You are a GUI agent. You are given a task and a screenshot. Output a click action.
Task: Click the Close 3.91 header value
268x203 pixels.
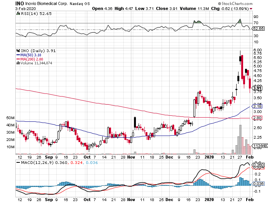(167, 8)
